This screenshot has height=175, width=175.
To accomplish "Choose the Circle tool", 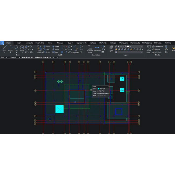I will point(22,48).
